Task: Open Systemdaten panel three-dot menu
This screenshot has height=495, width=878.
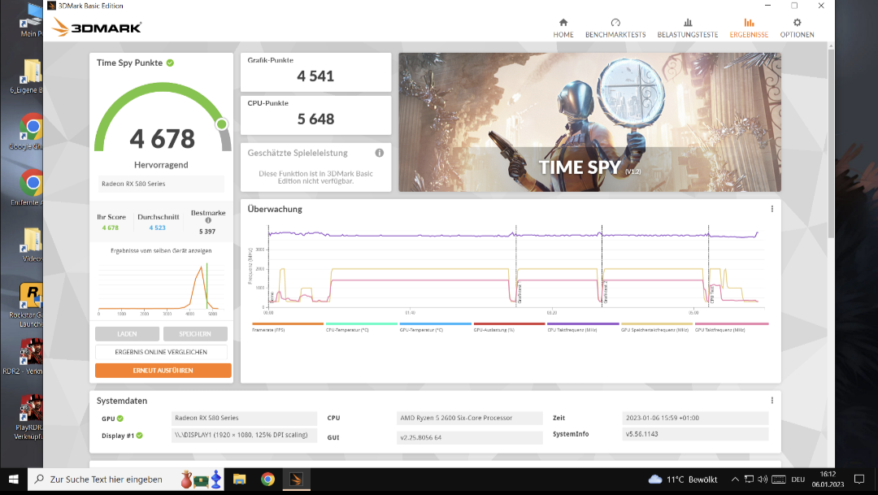Action: pos(772,401)
